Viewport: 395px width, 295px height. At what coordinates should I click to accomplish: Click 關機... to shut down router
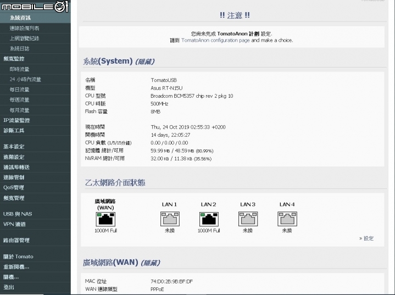coord(11,277)
